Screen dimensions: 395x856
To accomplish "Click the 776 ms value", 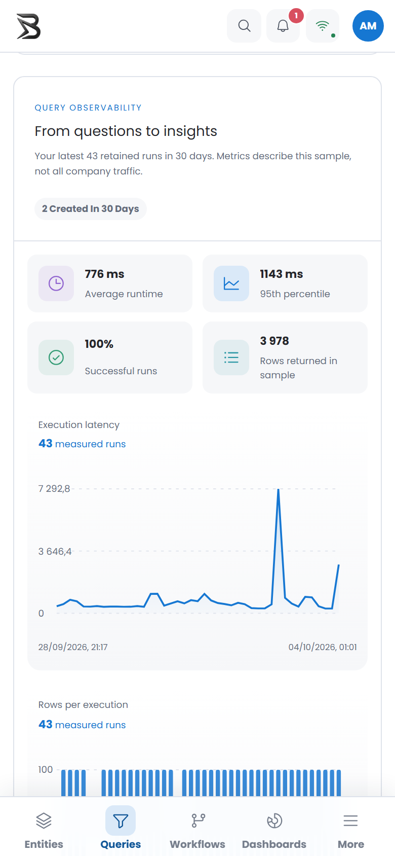I will (x=104, y=274).
